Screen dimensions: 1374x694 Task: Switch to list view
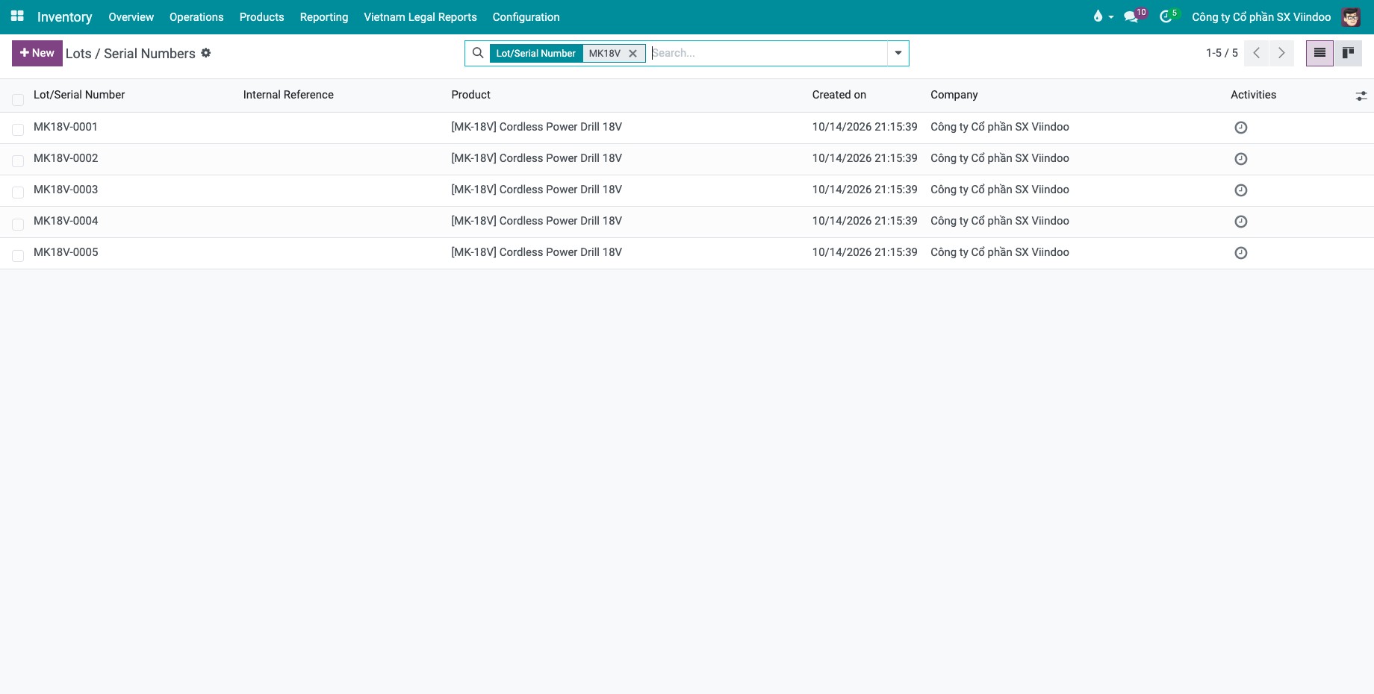(1319, 53)
